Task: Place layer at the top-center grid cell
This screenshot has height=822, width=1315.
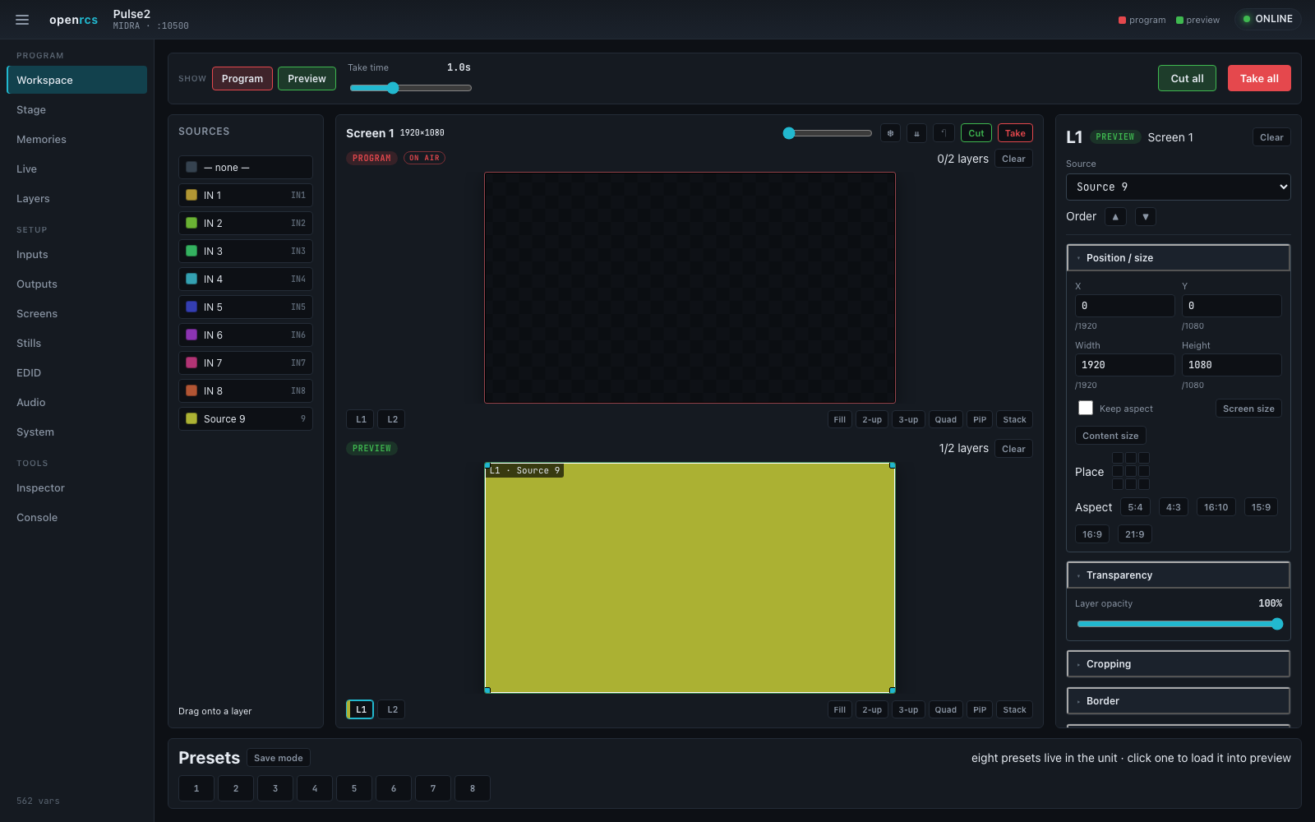Action: pos(1131,458)
